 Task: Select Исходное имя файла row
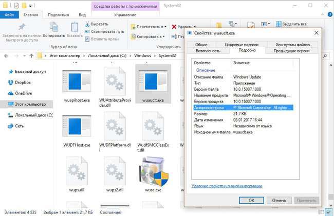(x=243, y=132)
